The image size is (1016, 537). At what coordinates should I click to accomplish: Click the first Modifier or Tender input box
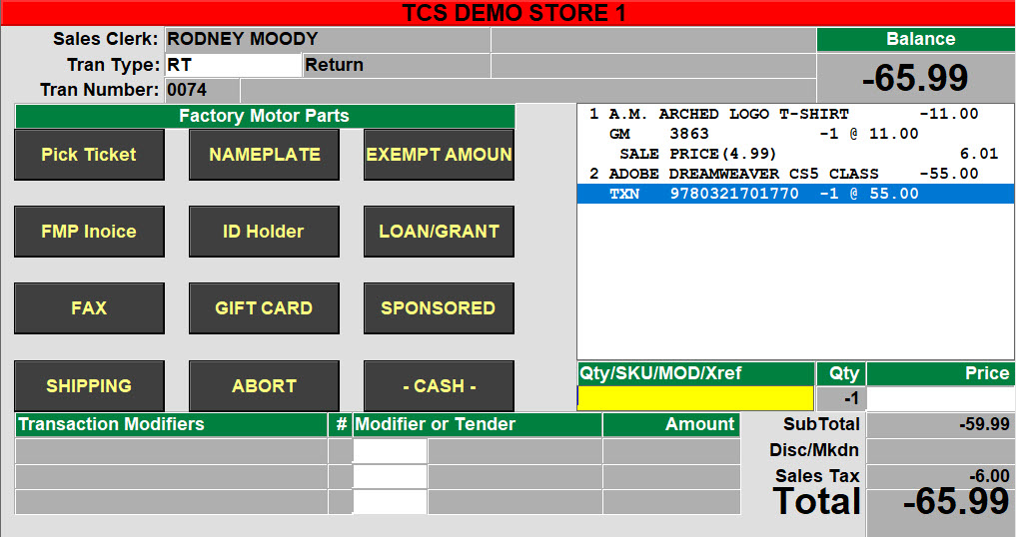click(390, 451)
